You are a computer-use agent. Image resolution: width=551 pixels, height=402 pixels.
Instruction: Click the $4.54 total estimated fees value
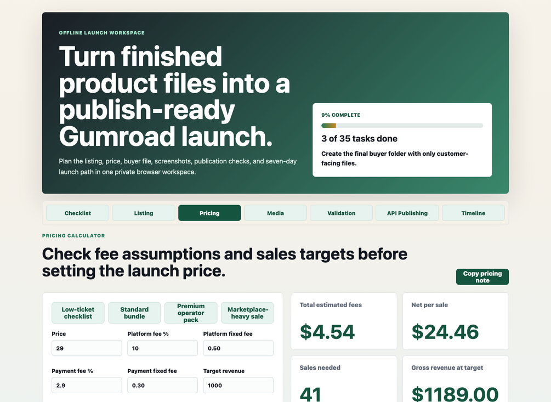coord(327,332)
